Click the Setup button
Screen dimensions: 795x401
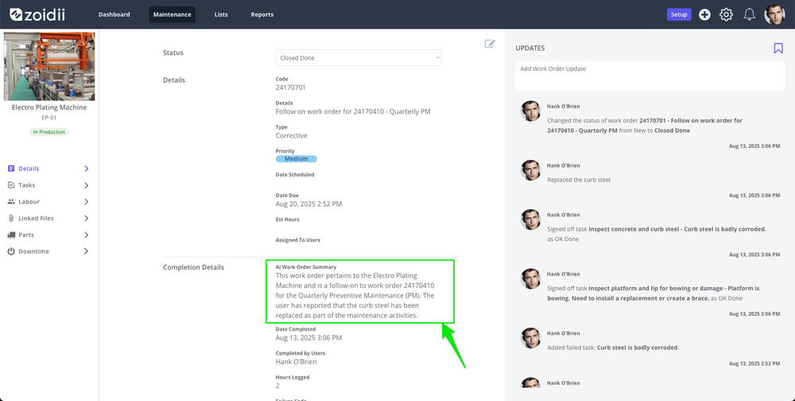pyautogui.click(x=679, y=15)
